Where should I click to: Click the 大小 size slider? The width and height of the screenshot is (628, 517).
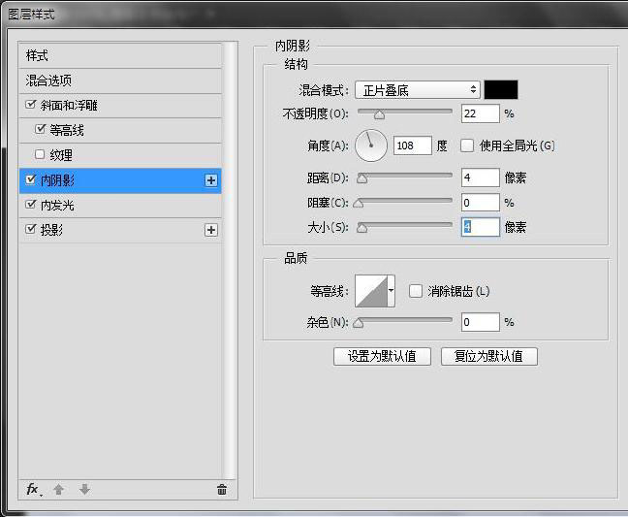tap(405, 227)
